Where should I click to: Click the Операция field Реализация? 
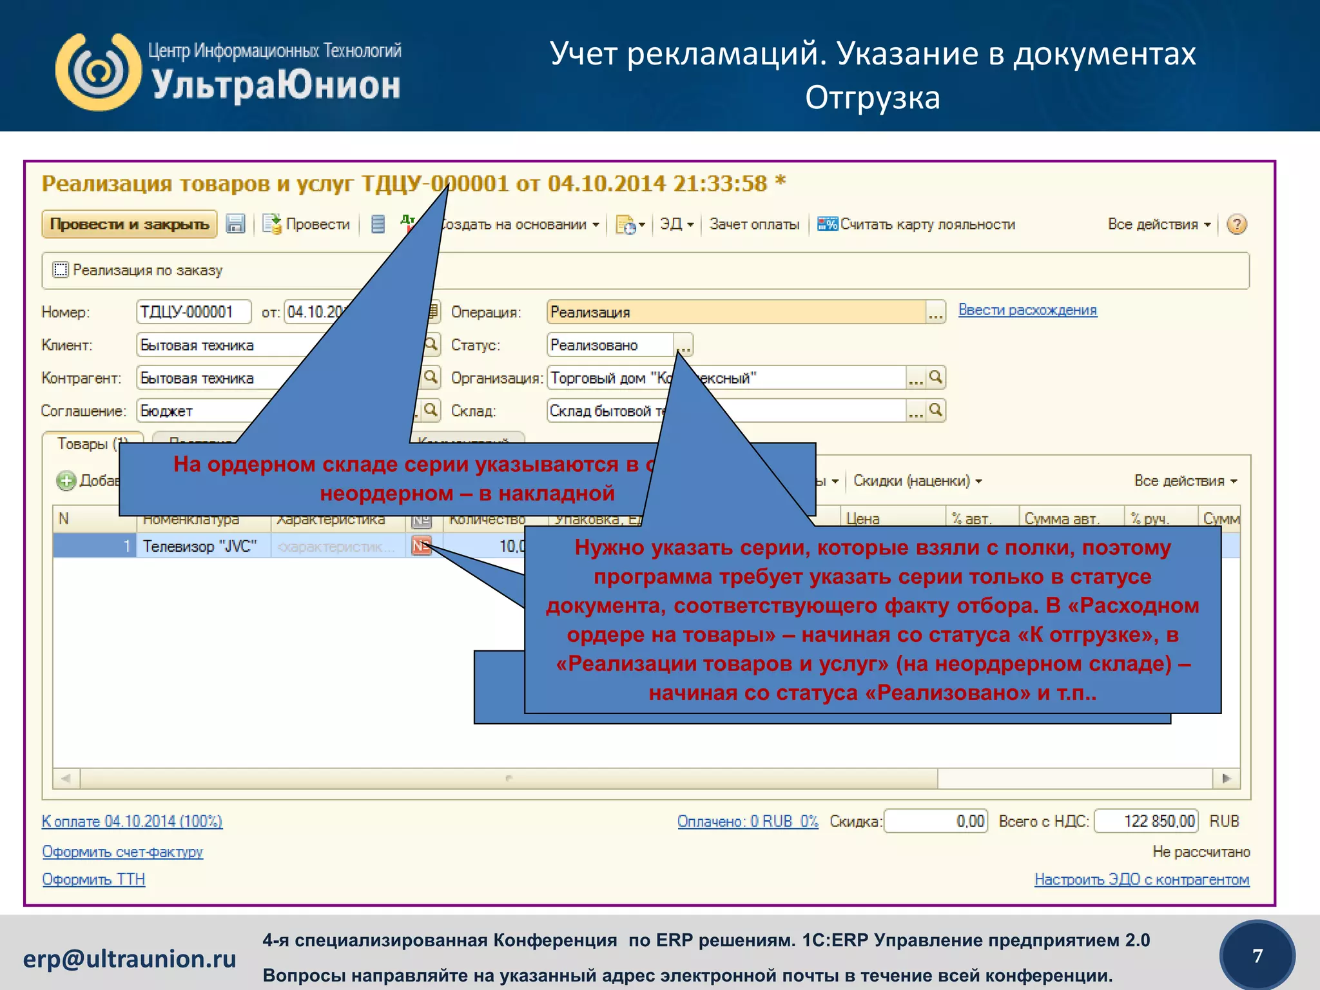(x=736, y=312)
